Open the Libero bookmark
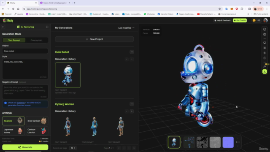 (x=116, y=14)
